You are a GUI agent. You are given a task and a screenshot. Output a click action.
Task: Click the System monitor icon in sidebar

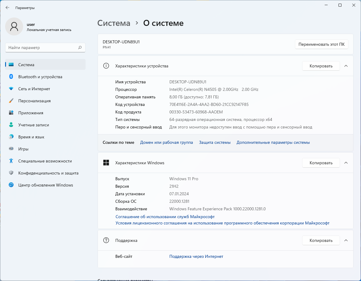coord(11,65)
